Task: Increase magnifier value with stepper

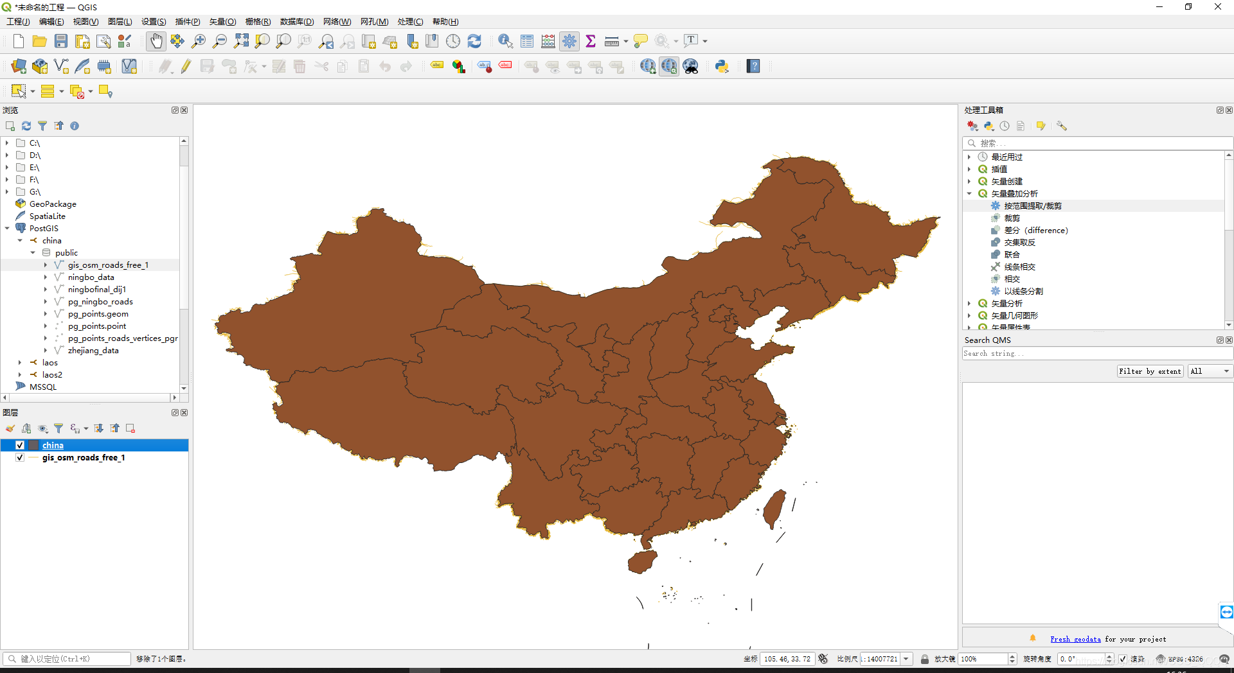Action: tap(1012, 656)
